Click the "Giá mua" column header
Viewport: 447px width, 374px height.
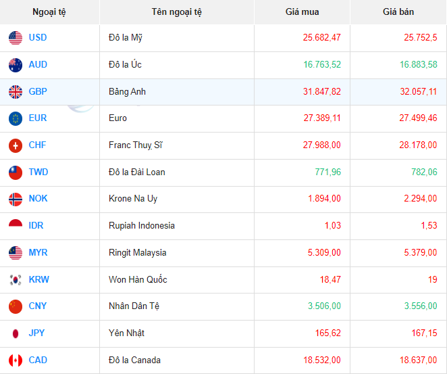302,12
